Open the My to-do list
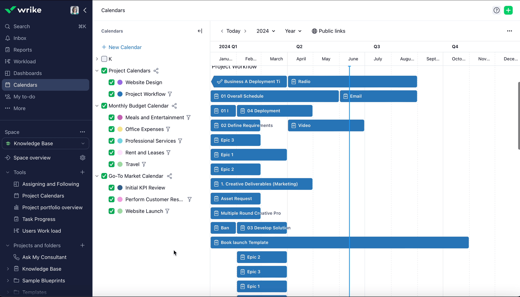This screenshot has width=520, height=297. coord(24,96)
